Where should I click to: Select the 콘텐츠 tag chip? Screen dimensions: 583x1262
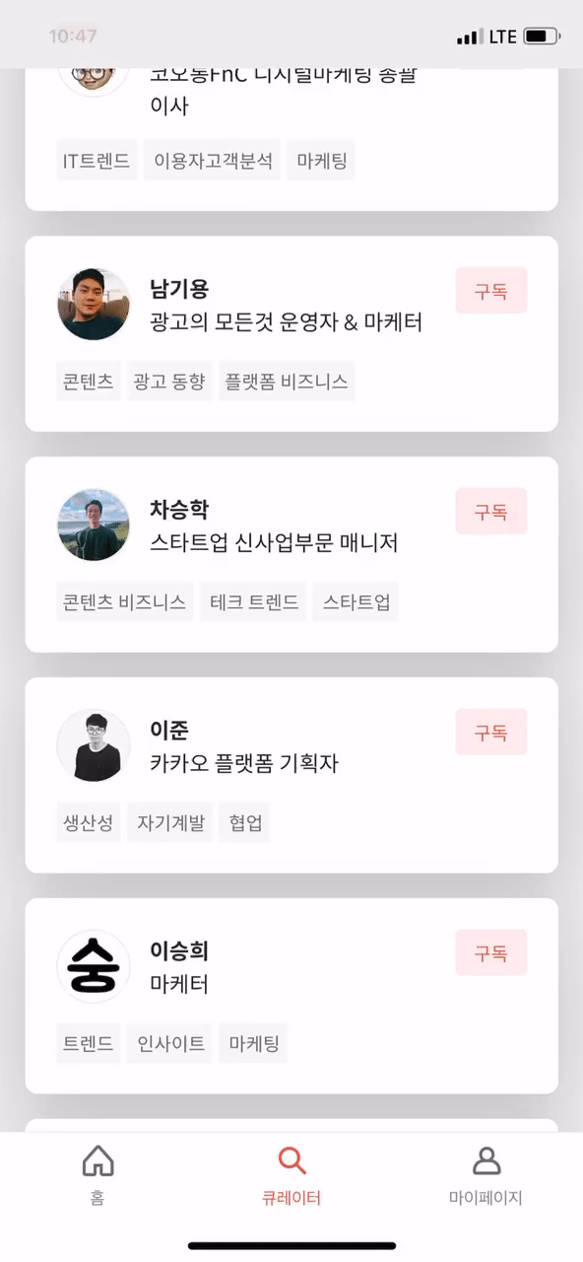tap(88, 381)
